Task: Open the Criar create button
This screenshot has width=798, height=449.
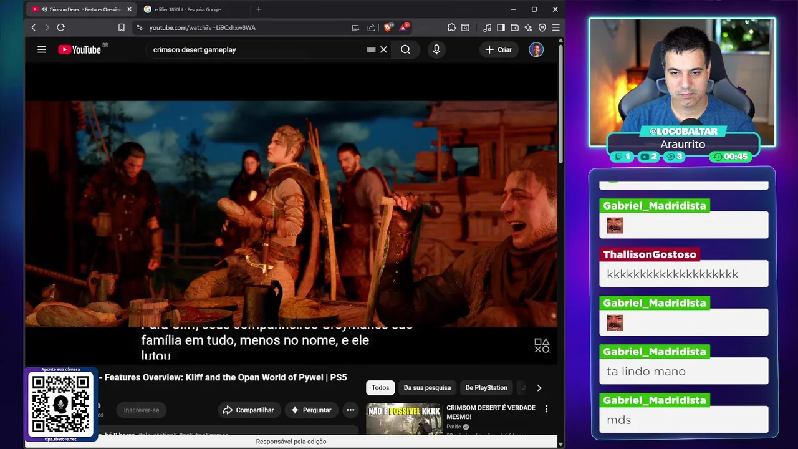Action: 498,49
